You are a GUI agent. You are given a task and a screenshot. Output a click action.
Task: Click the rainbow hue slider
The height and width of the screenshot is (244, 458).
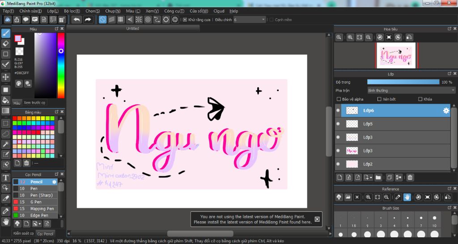pyautogui.click(x=61, y=65)
